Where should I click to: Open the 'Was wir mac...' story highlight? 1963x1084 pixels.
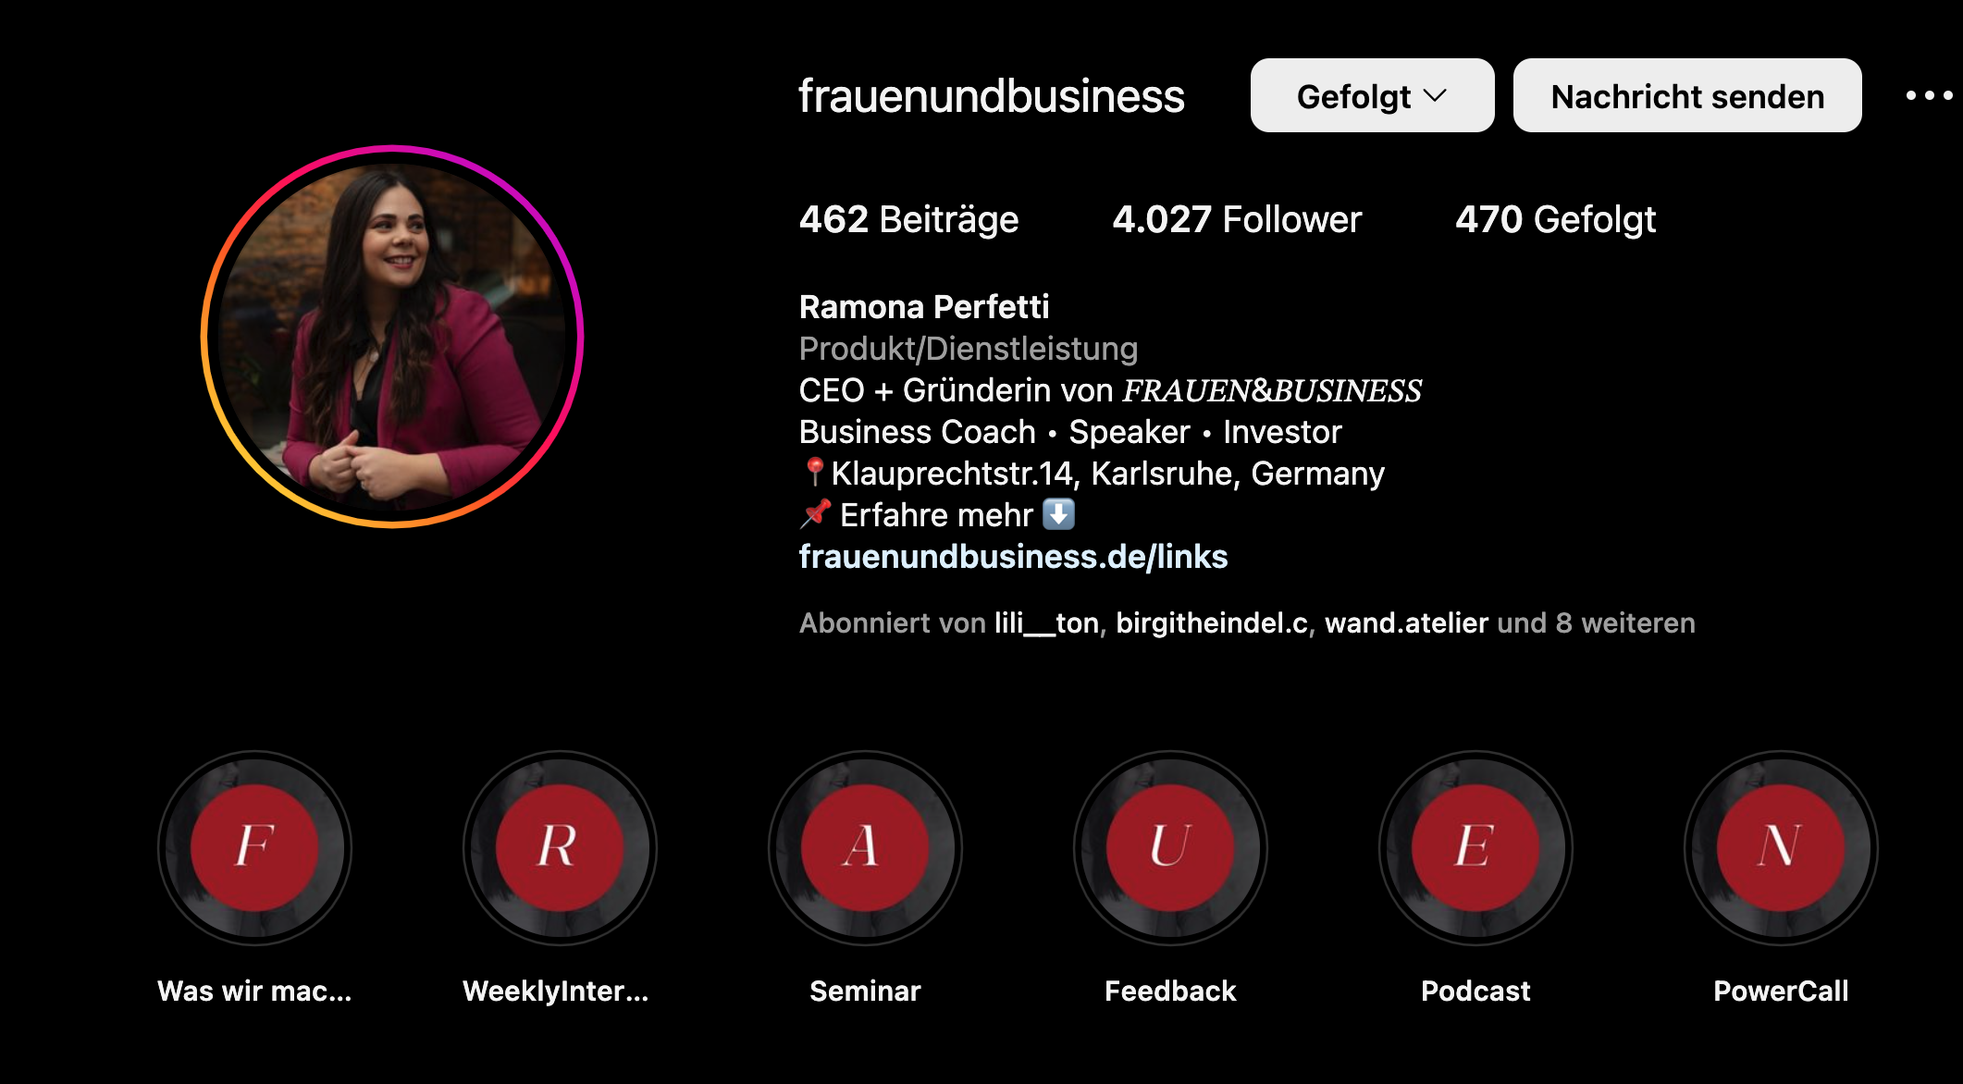(x=254, y=848)
